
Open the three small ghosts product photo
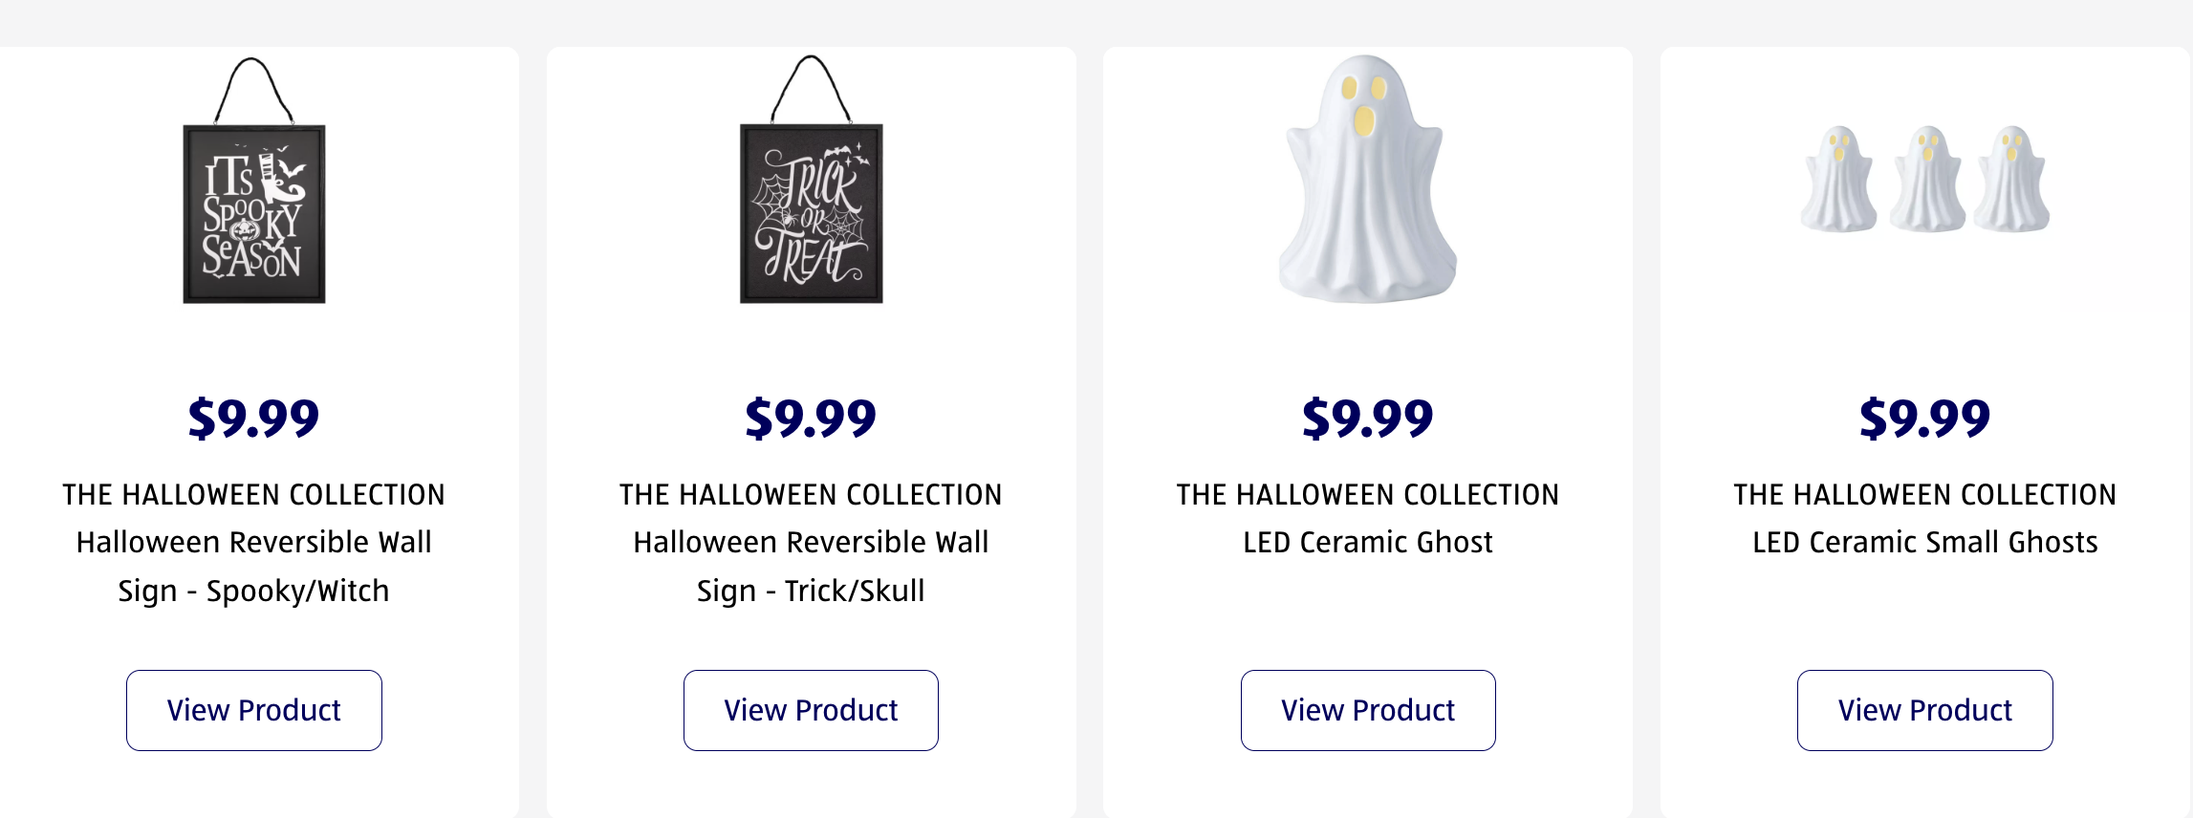[1924, 182]
